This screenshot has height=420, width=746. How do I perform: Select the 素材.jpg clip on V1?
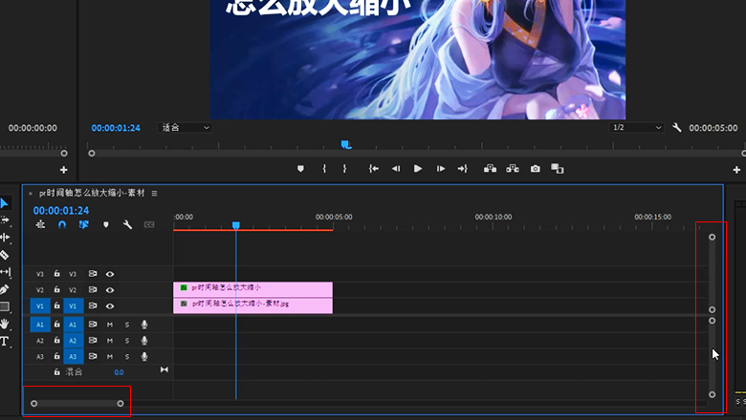[252, 304]
